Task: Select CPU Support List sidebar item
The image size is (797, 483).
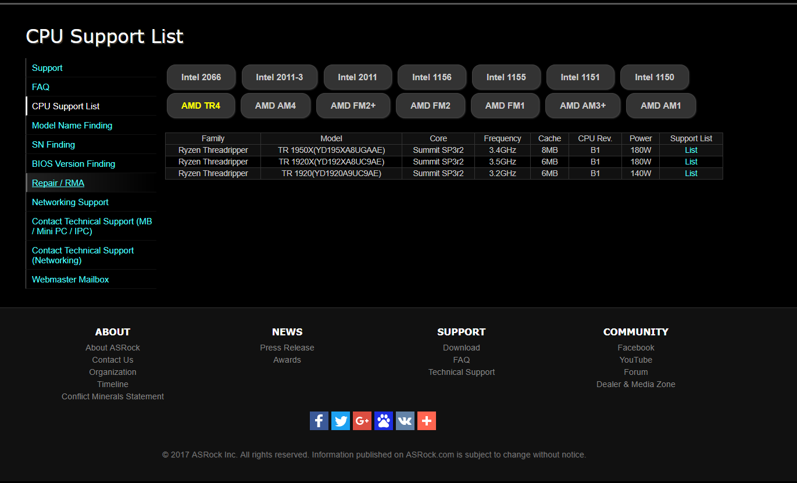Action: point(66,106)
